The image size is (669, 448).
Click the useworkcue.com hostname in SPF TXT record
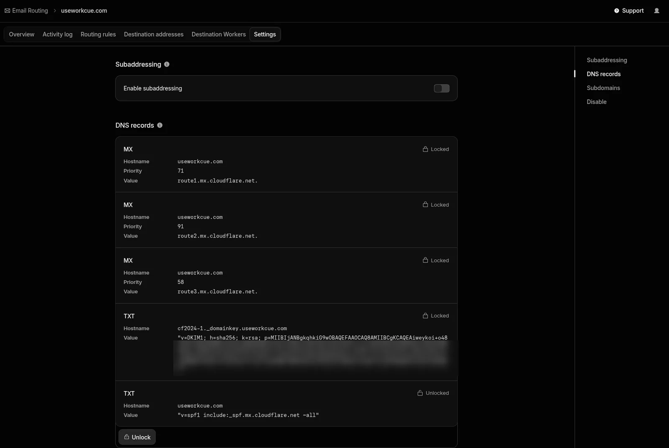coord(200,406)
